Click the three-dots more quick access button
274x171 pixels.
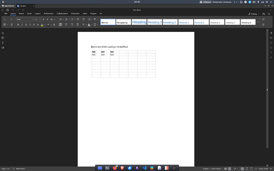[x=23, y=10]
